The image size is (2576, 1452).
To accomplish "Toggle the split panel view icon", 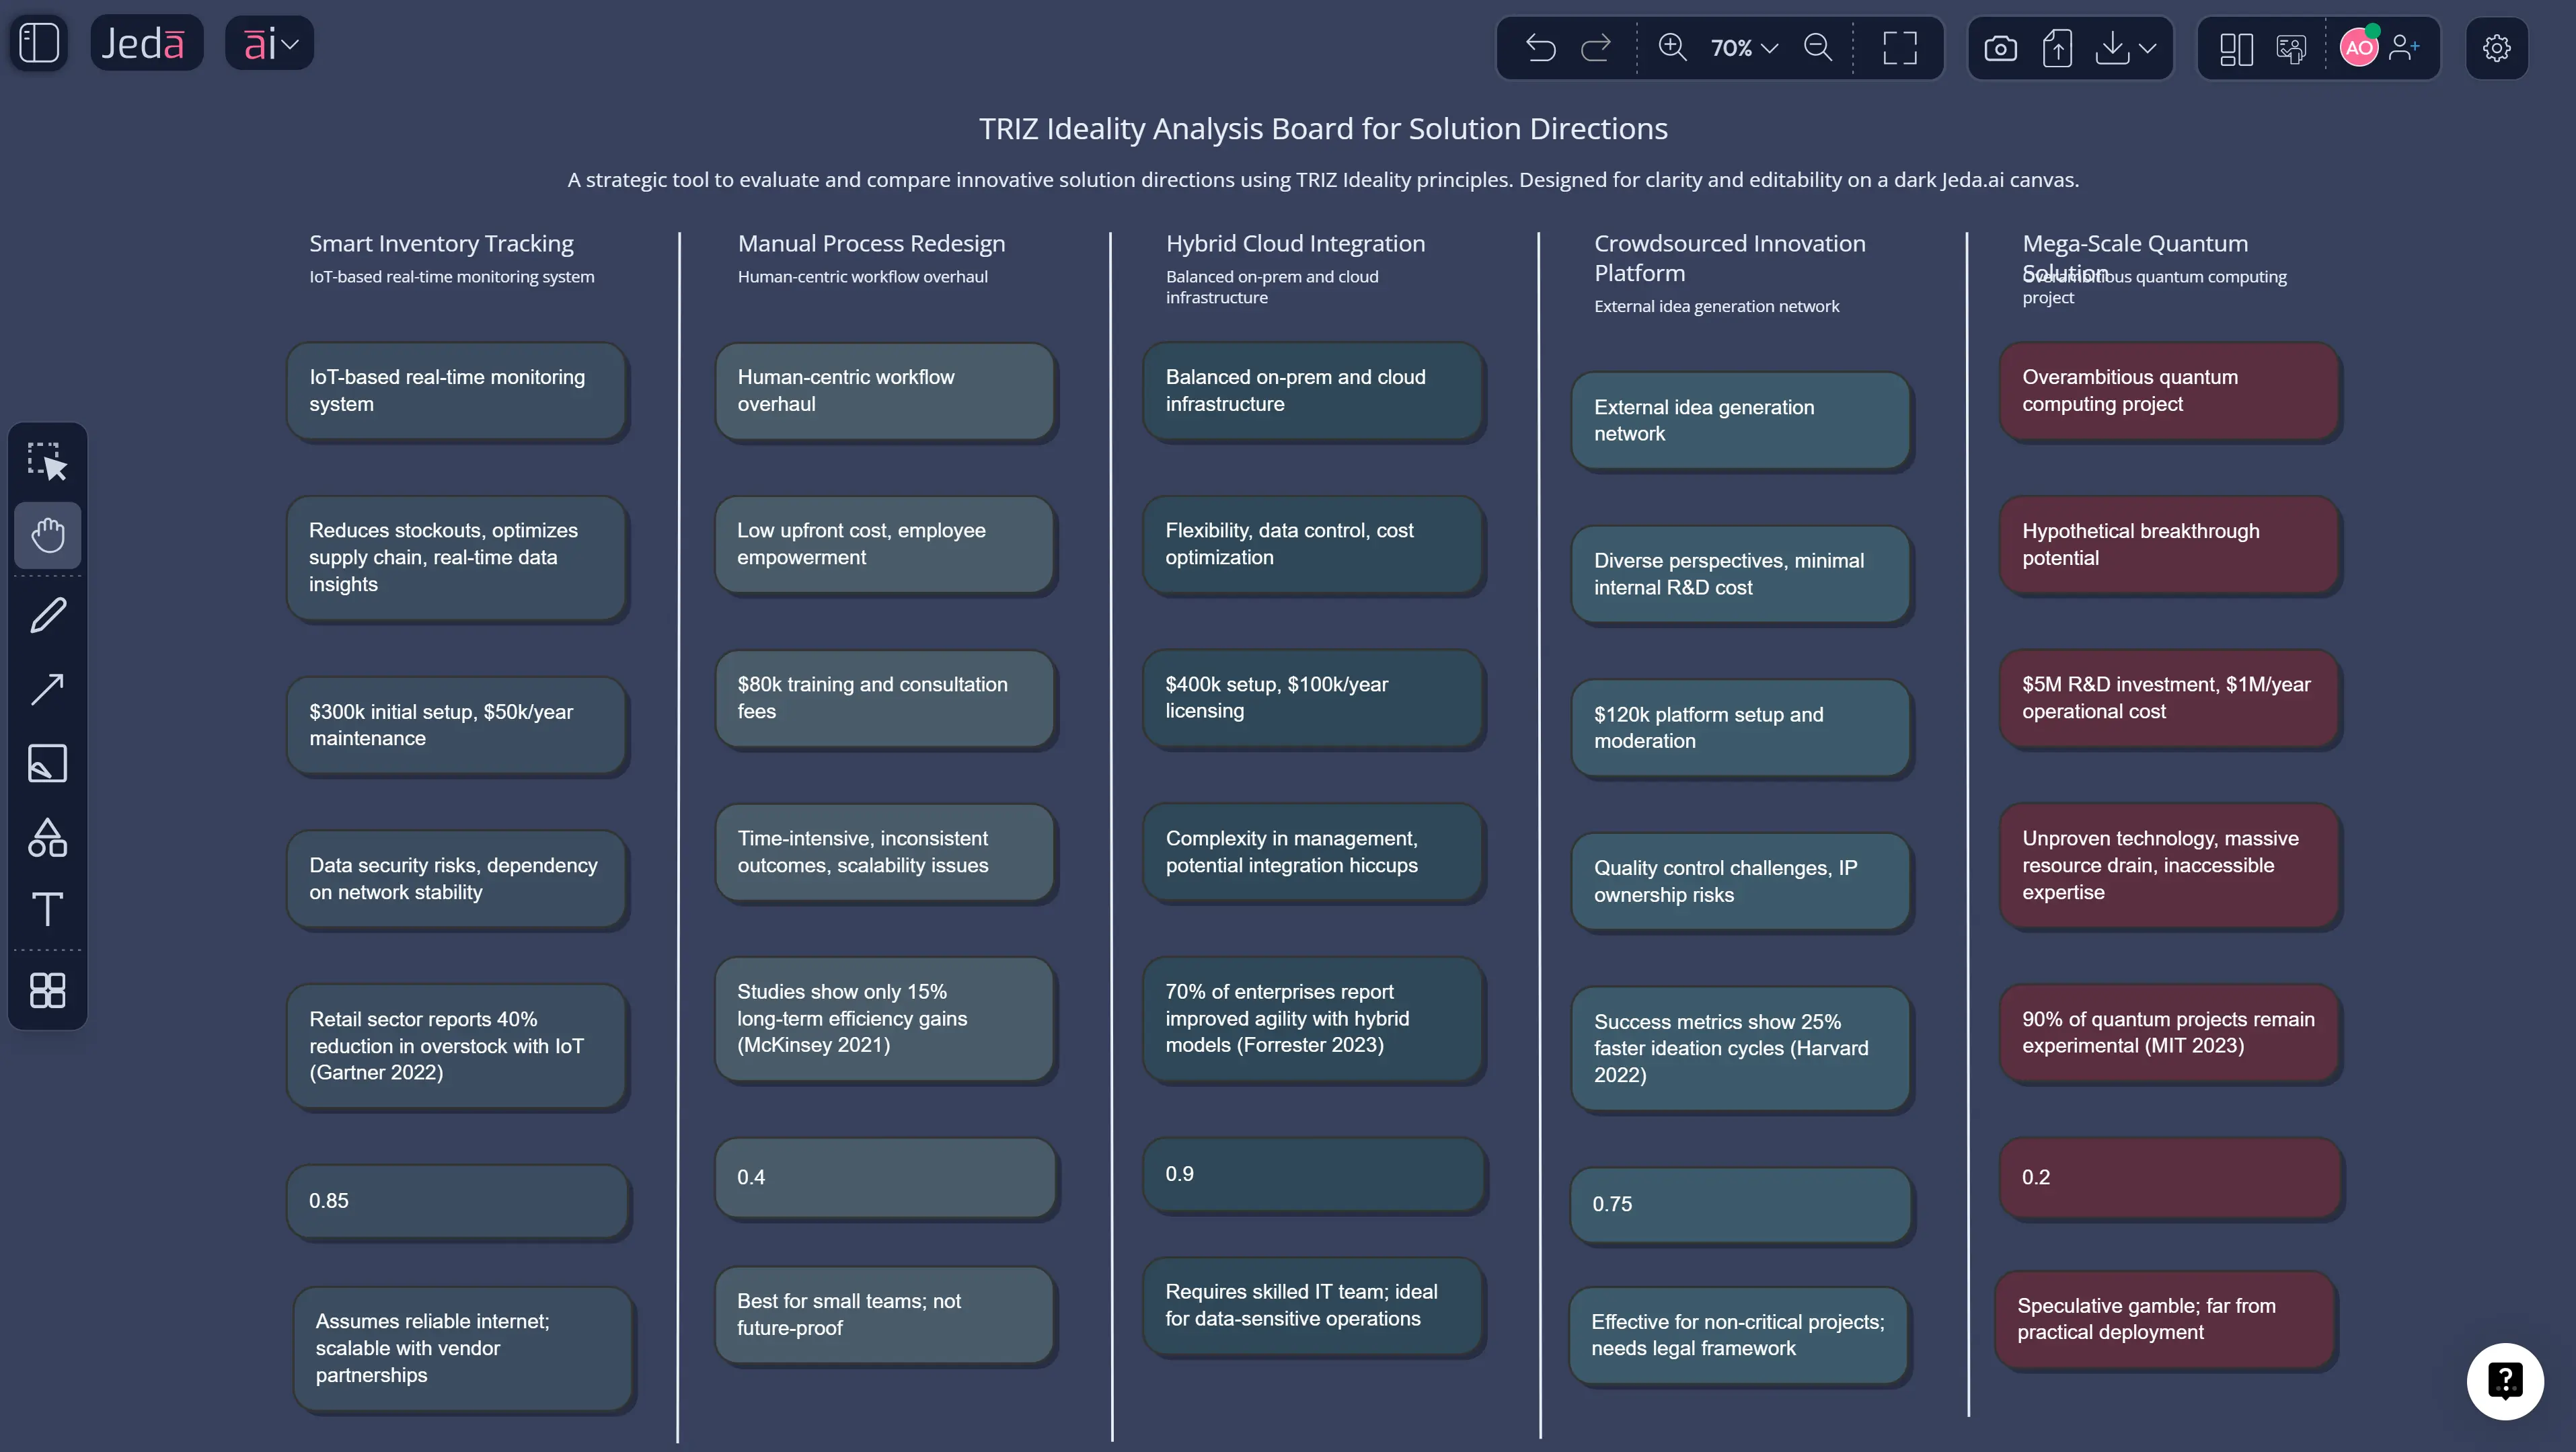I will [x=2236, y=48].
